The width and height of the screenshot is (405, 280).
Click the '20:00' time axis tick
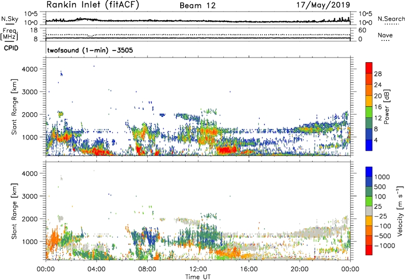[x=300, y=269]
